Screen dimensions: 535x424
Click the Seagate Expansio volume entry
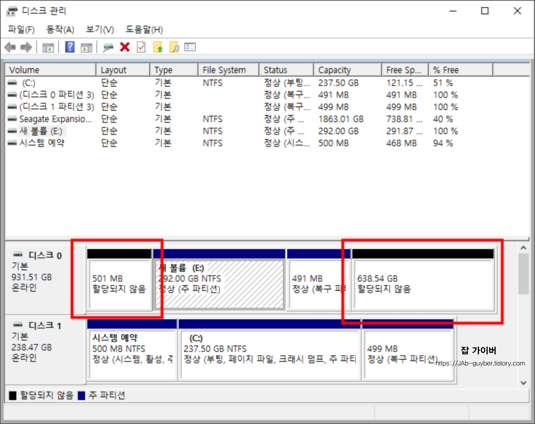pos(55,119)
